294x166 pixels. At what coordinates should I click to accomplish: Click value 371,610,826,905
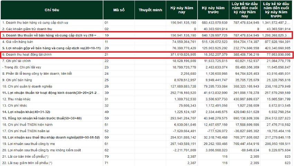(x=183, y=55)
